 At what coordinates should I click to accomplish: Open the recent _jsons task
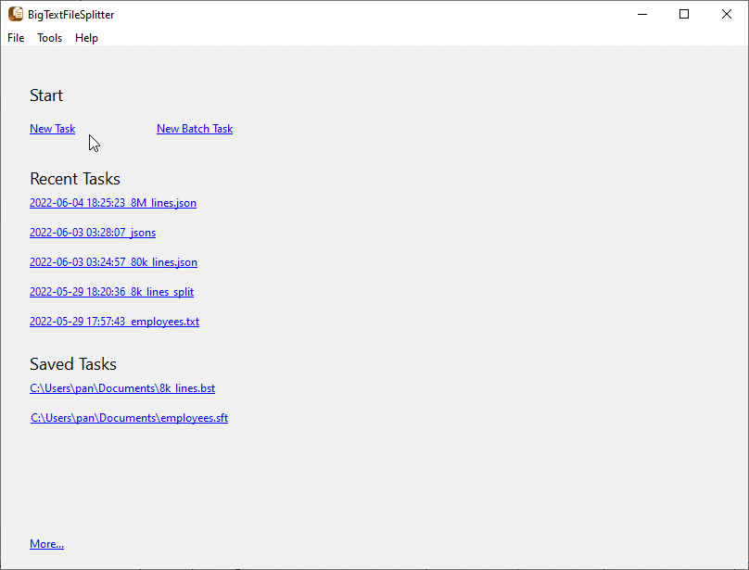[93, 233]
